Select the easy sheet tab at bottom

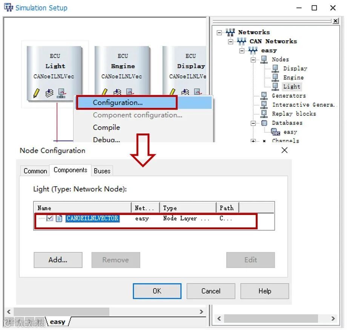(x=58, y=322)
